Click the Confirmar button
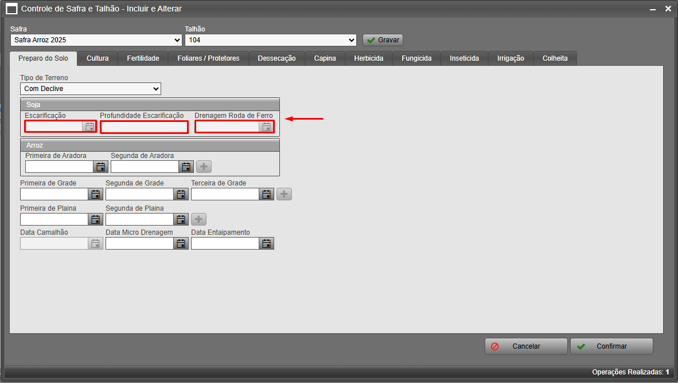 click(x=611, y=346)
